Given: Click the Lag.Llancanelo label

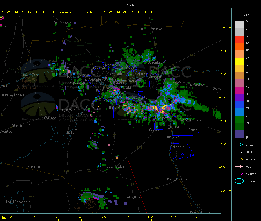Looking at the screenshot, I should [18, 202].
